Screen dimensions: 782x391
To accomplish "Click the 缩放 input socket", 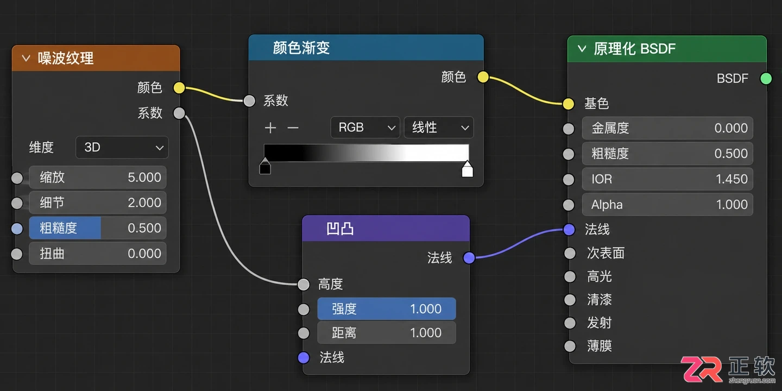I will pos(17,178).
